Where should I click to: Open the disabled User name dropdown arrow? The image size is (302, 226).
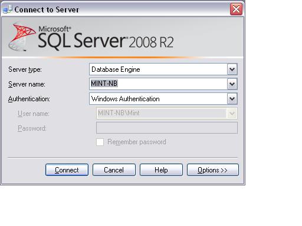[x=232, y=114]
